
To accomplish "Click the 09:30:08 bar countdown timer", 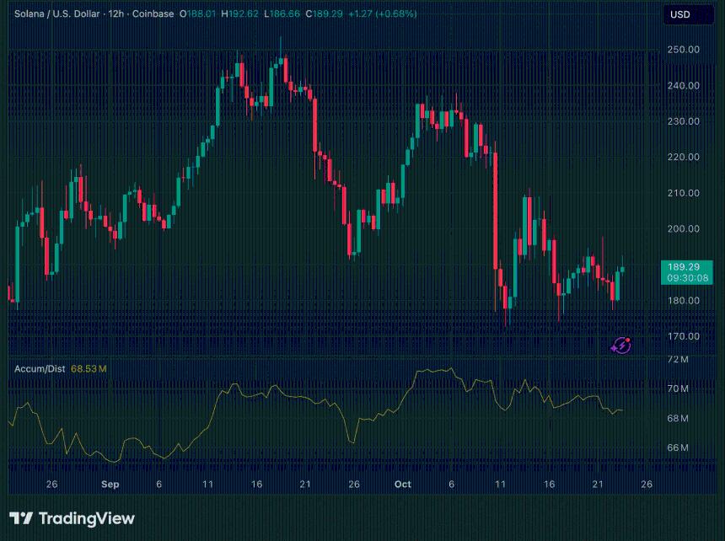I will [x=687, y=277].
